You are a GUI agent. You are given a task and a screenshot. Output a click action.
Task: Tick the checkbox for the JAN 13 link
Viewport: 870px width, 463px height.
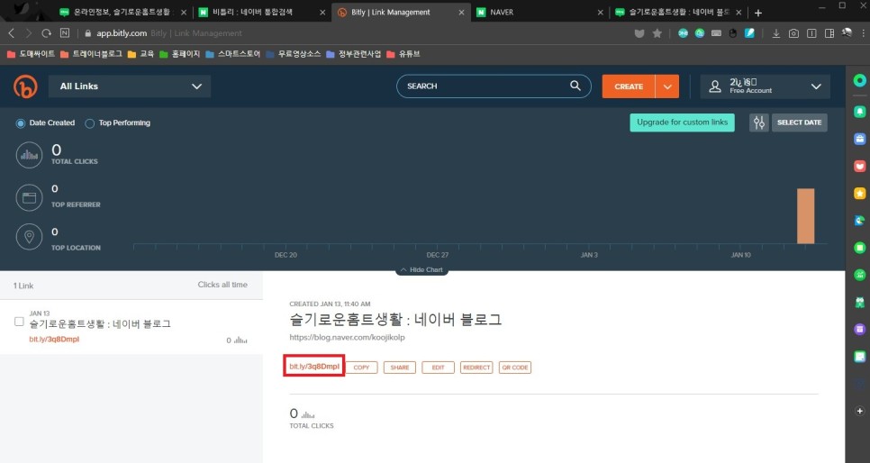[19, 322]
